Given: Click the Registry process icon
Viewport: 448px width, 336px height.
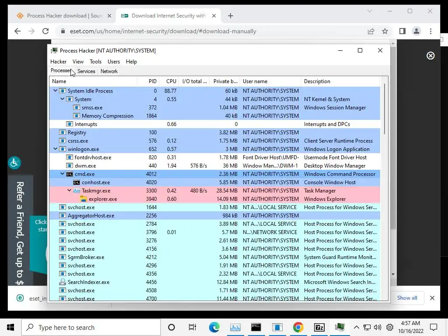Looking at the screenshot, I should click(x=62, y=132).
